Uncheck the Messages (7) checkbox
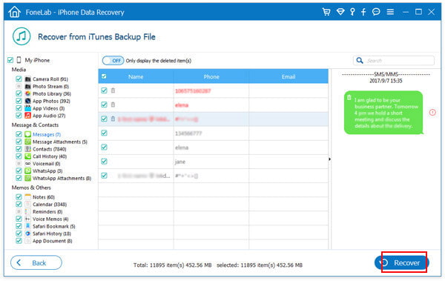The height and width of the screenshot is (281, 445). click(19, 134)
